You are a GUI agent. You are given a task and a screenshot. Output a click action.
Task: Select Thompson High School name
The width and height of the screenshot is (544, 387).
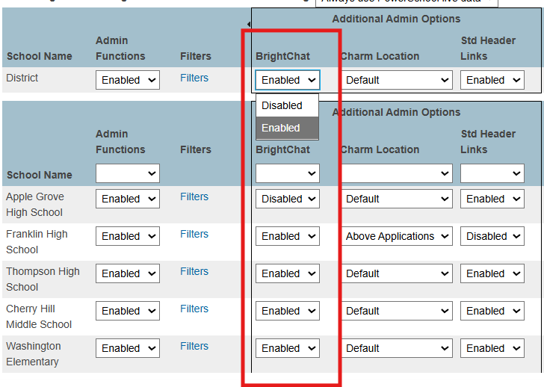coord(43,279)
